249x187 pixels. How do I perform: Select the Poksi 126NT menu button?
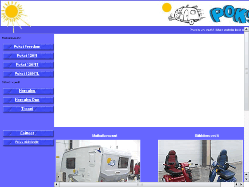pos(27,65)
